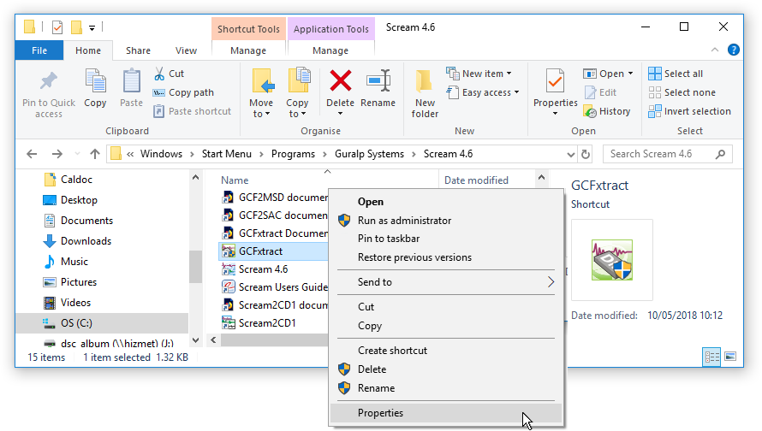
Task: Click the Guralp Systems breadcrumb
Action: tap(369, 154)
